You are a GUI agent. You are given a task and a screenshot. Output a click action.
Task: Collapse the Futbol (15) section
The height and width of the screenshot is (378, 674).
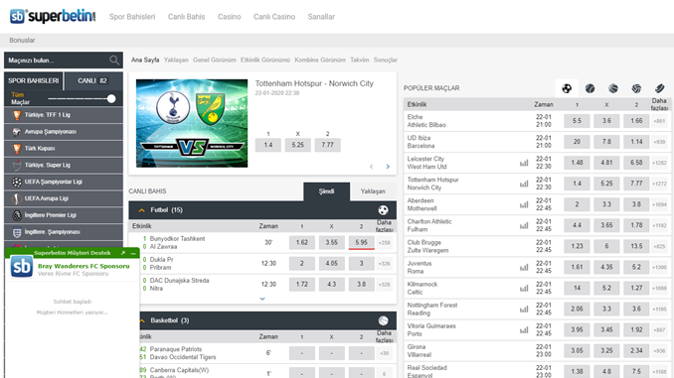coord(141,210)
